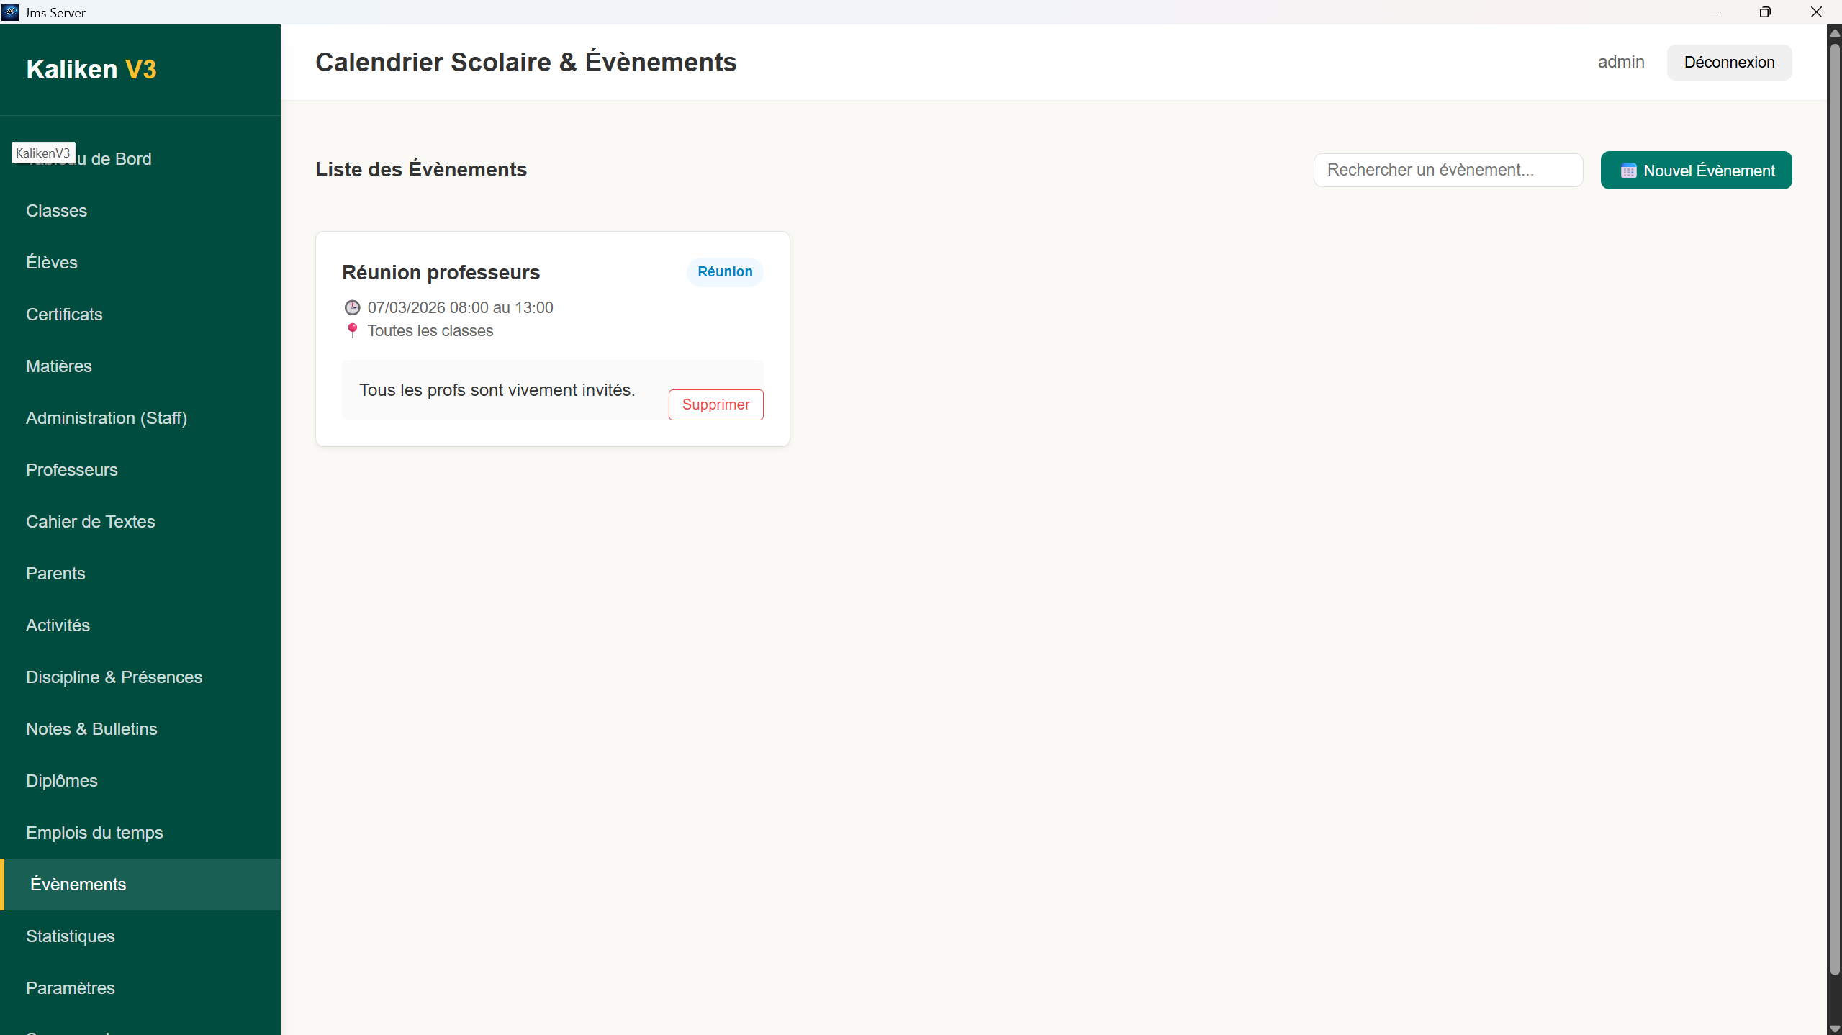The width and height of the screenshot is (1842, 1035).
Task: Restore the window size
Action: tap(1764, 12)
